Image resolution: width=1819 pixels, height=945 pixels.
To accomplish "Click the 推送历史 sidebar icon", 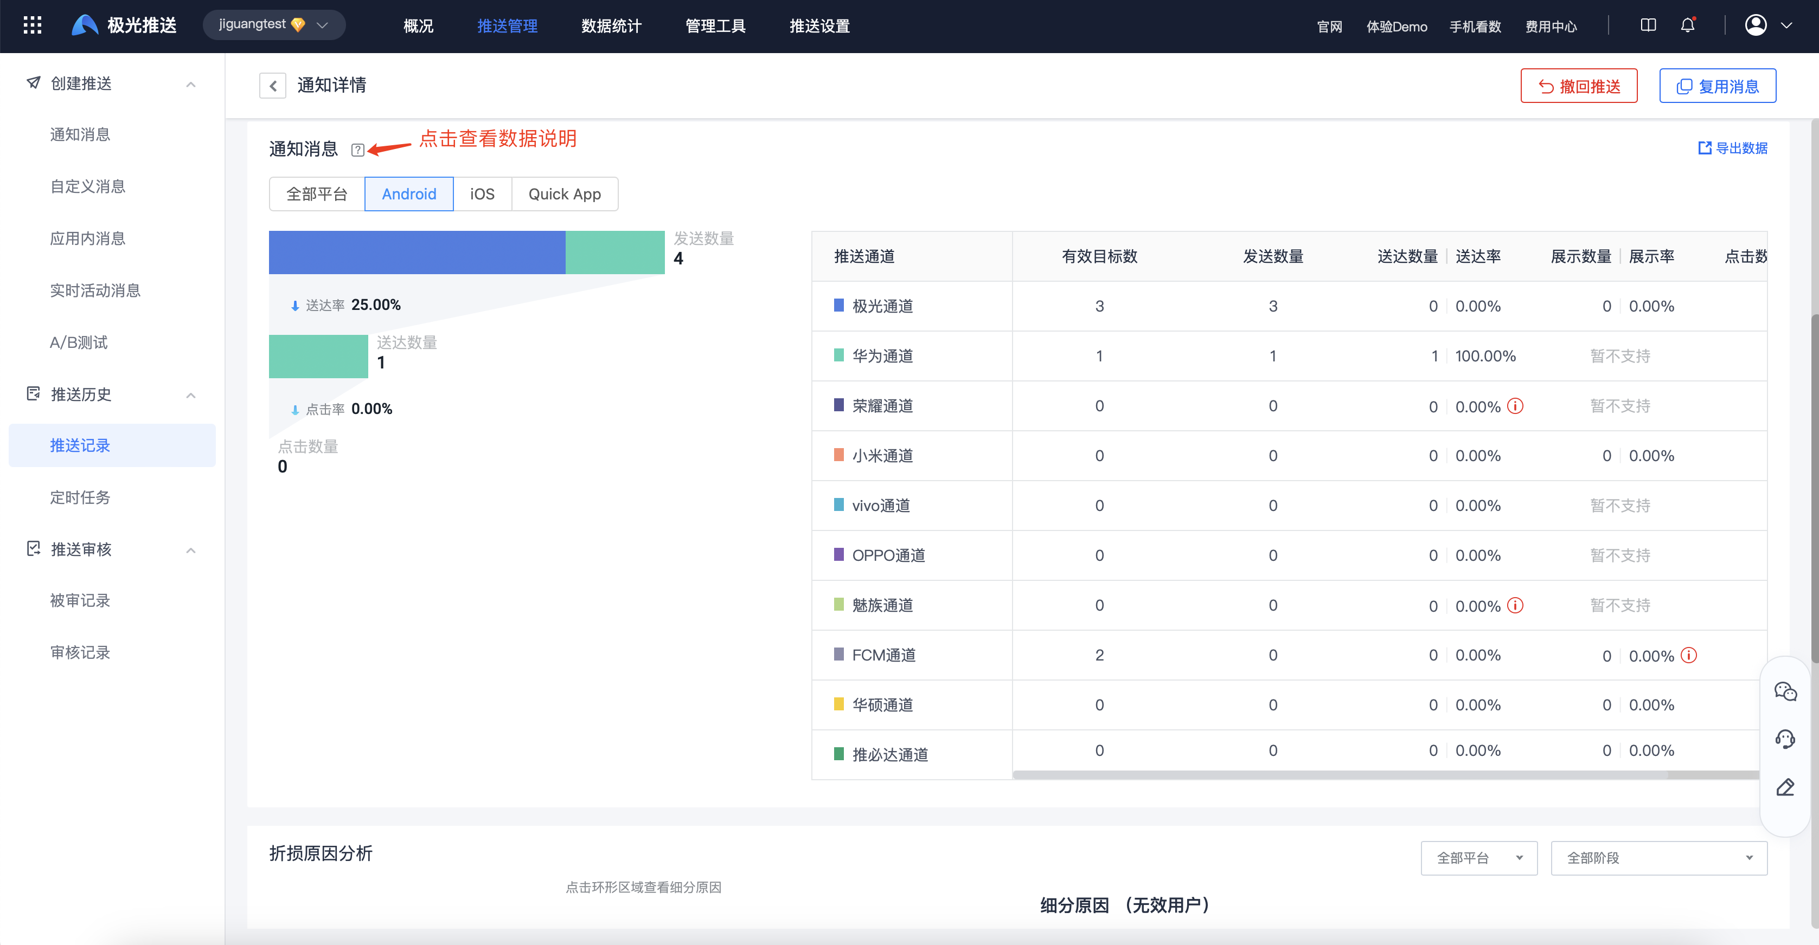I will tap(33, 394).
